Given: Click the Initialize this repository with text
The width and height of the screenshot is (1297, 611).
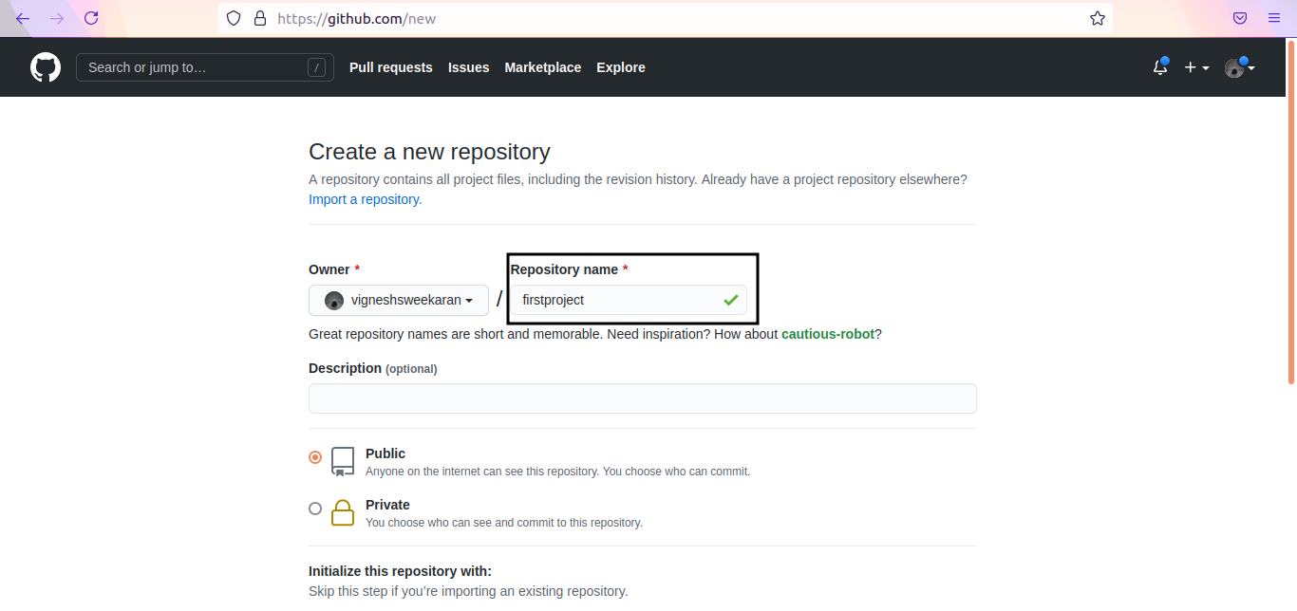Looking at the screenshot, I should [400, 571].
